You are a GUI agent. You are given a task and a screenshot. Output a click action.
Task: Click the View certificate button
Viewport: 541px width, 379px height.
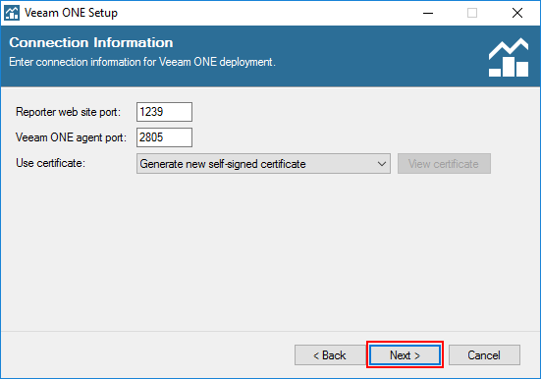pyautogui.click(x=444, y=164)
